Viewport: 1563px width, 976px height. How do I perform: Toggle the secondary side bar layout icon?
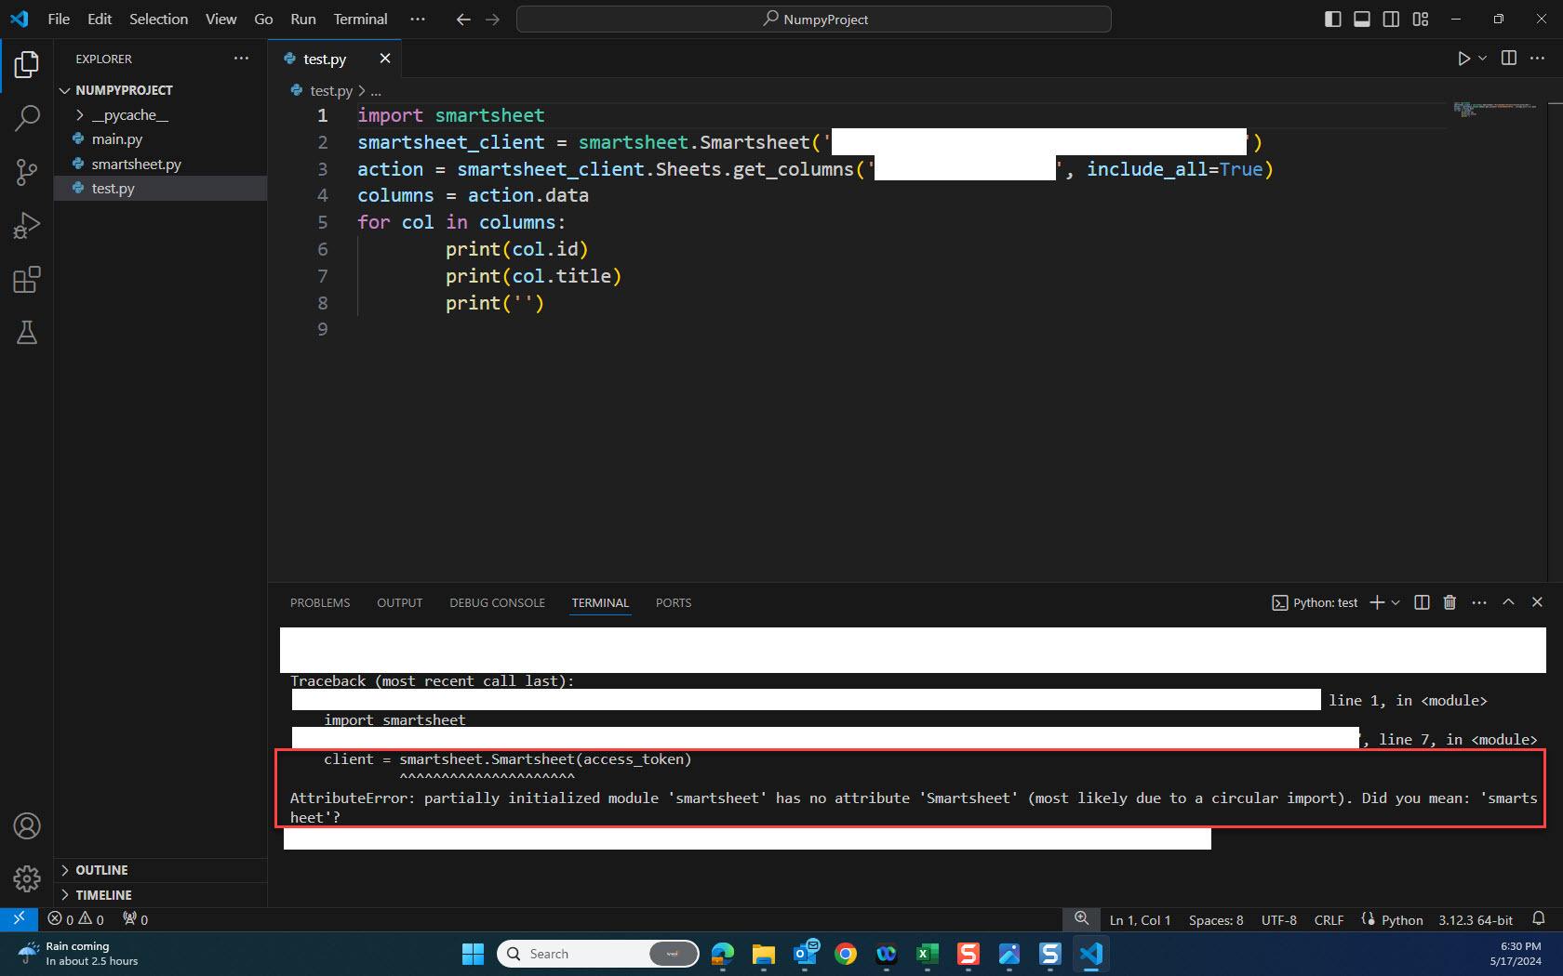[1391, 19]
